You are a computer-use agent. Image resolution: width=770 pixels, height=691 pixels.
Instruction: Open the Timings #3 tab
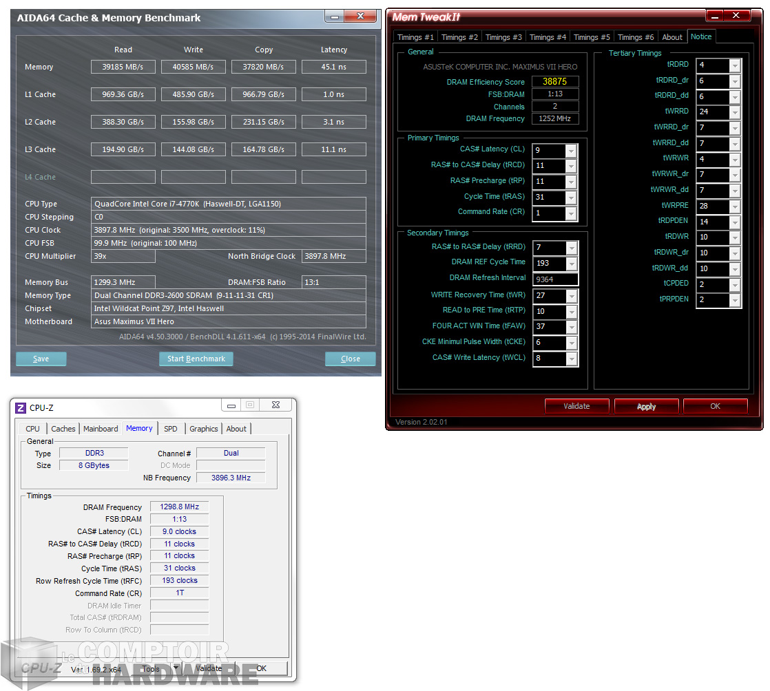[504, 37]
